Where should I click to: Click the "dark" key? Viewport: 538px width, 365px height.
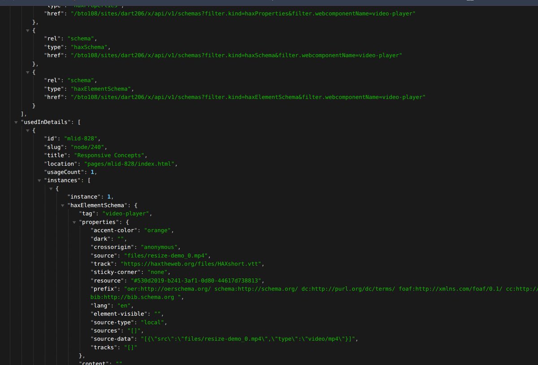[x=100, y=239]
